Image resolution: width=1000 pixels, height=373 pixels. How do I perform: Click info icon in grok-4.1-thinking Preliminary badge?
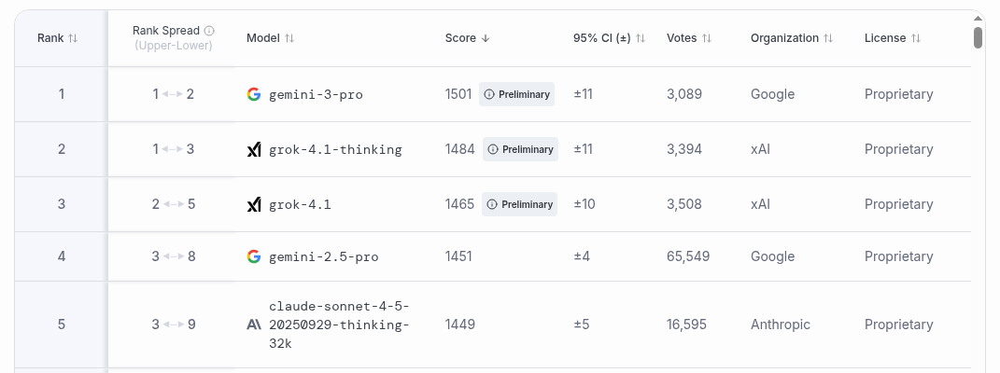[493, 149]
